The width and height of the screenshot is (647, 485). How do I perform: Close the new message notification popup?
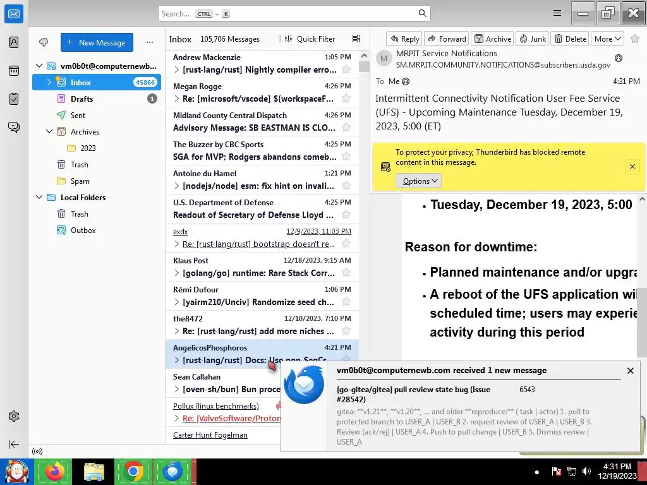click(630, 371)
